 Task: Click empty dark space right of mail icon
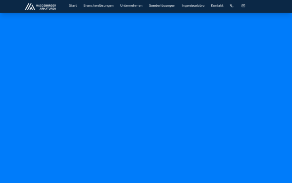point(268,6)
